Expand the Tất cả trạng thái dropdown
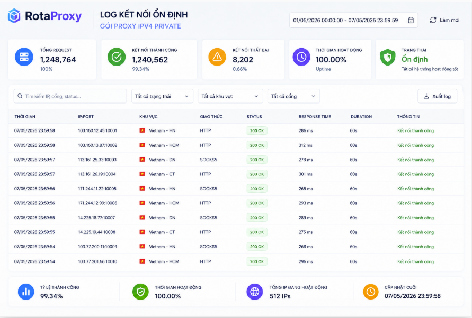 pyautogui.click(x=162, y=96)
